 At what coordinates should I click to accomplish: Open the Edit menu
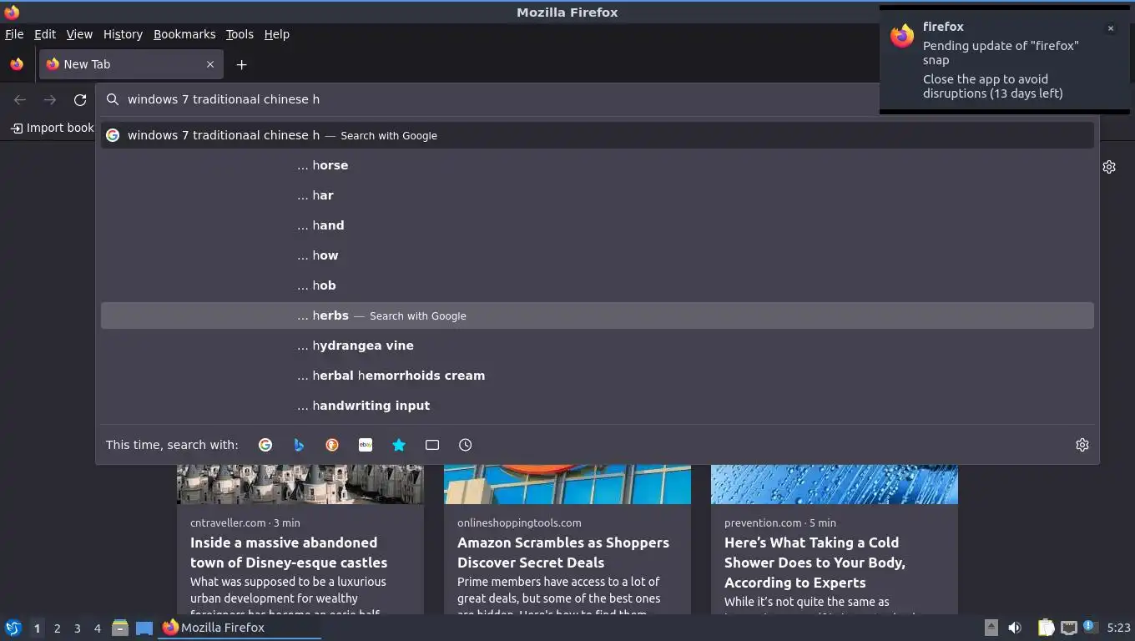pos(45,34)
